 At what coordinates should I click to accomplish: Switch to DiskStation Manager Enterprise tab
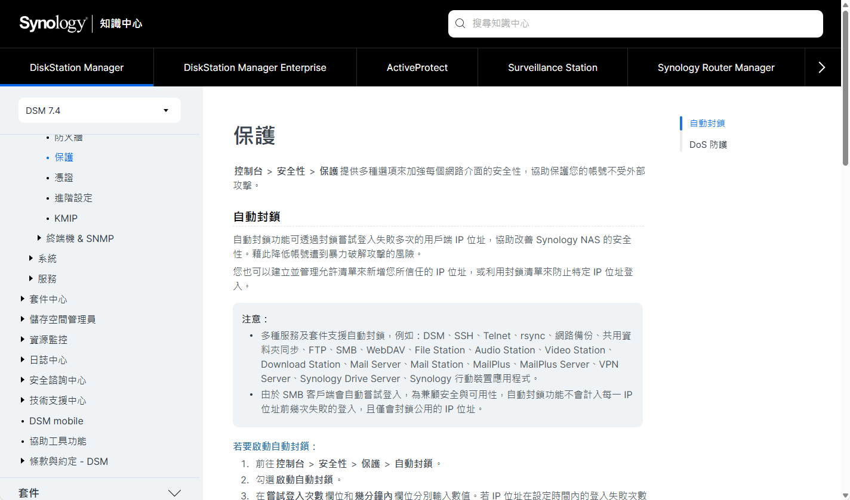pos(255,67)
